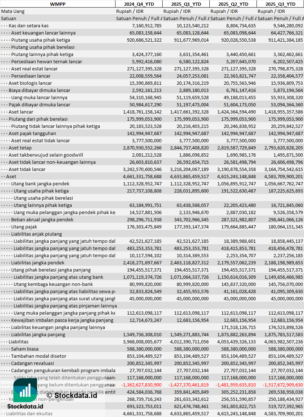Click Tambahan modal disetor label
Screen dimensions: 304x417
(38, 356)
